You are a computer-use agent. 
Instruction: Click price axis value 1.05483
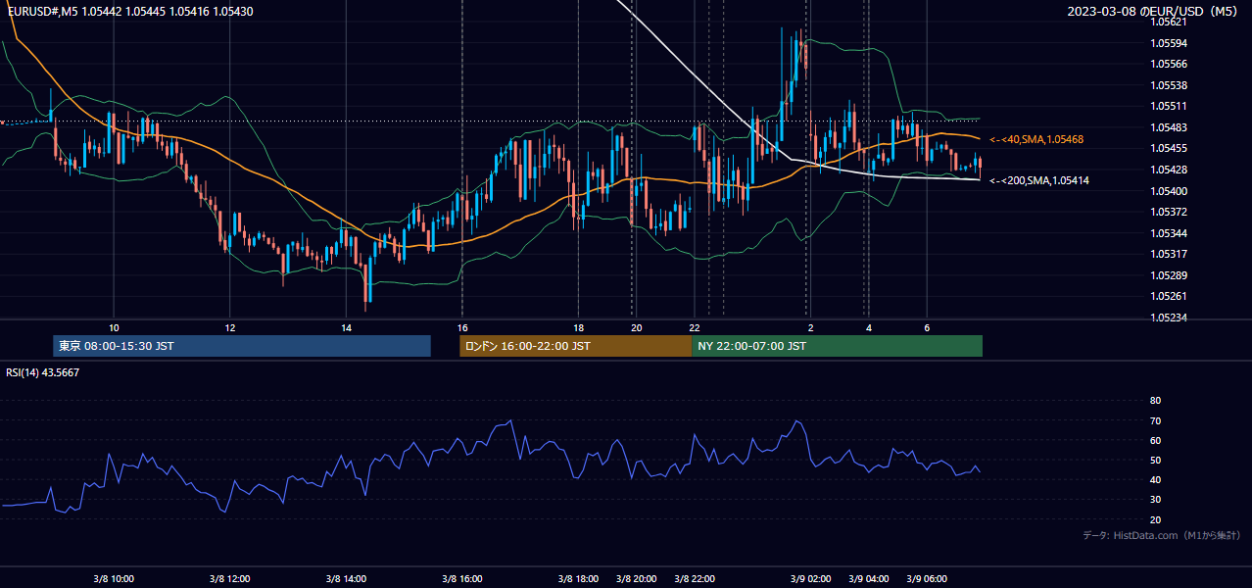coord(1169,127)
